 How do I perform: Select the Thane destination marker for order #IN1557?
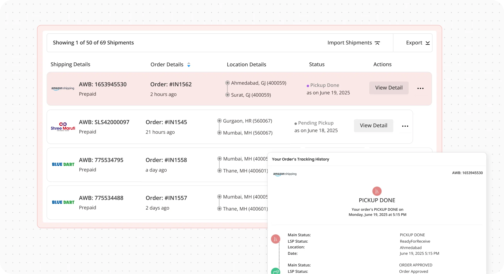pos(219,209)
